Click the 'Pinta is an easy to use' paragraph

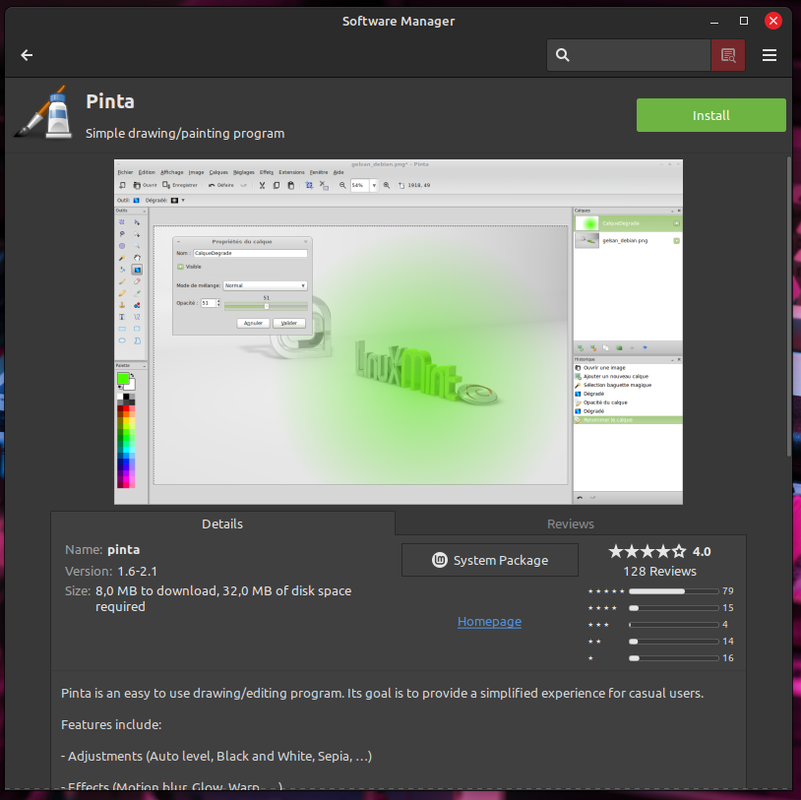point(382,693)
